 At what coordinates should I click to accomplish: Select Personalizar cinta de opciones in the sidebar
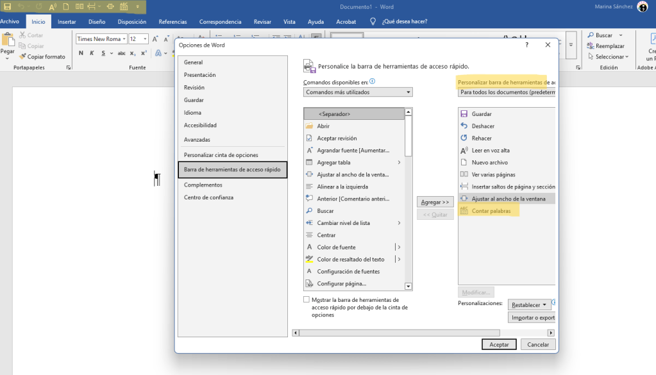(x=221, y=155)
